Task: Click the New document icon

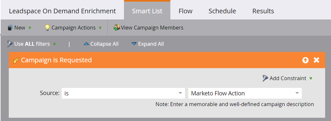Action: point(10,28)
